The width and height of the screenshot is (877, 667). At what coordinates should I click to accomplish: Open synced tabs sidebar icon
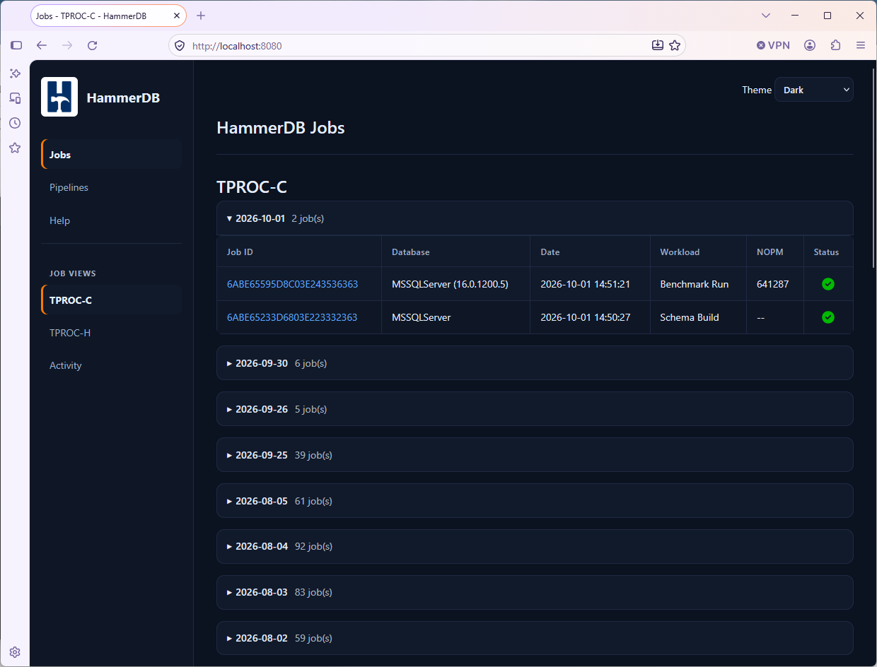(x=15, y=98)
